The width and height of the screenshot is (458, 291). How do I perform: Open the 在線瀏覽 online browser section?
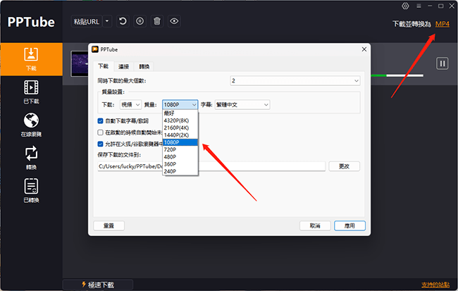31,125
